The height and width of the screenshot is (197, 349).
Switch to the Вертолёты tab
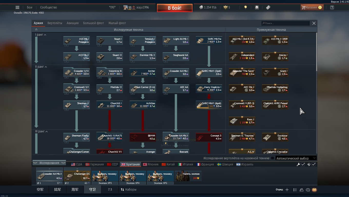(x=55, y=23)
